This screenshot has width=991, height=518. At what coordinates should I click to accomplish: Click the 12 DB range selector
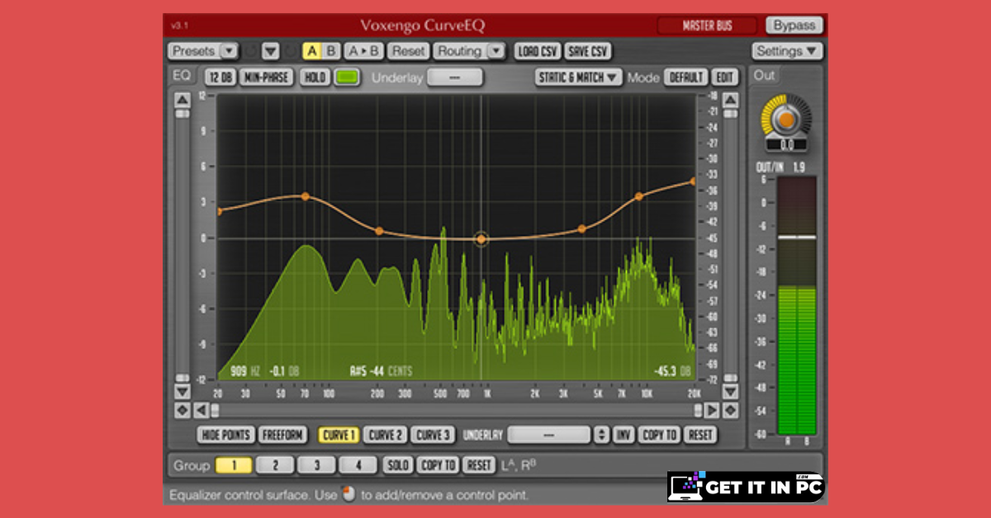220,78
